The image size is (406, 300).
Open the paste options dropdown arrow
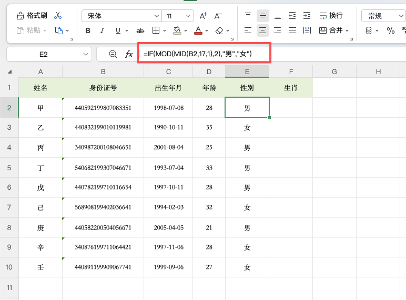point(45,31)
